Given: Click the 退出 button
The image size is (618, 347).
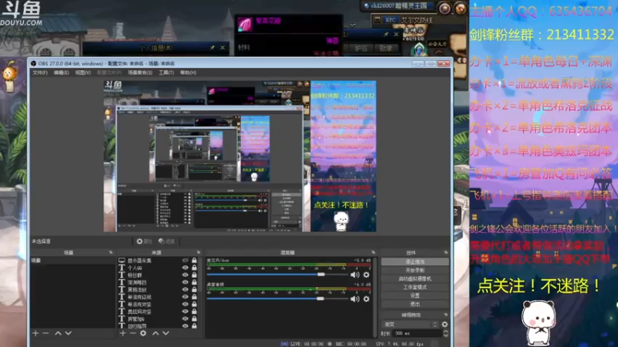Looking at the screenshot, I should tap(415, 304).
